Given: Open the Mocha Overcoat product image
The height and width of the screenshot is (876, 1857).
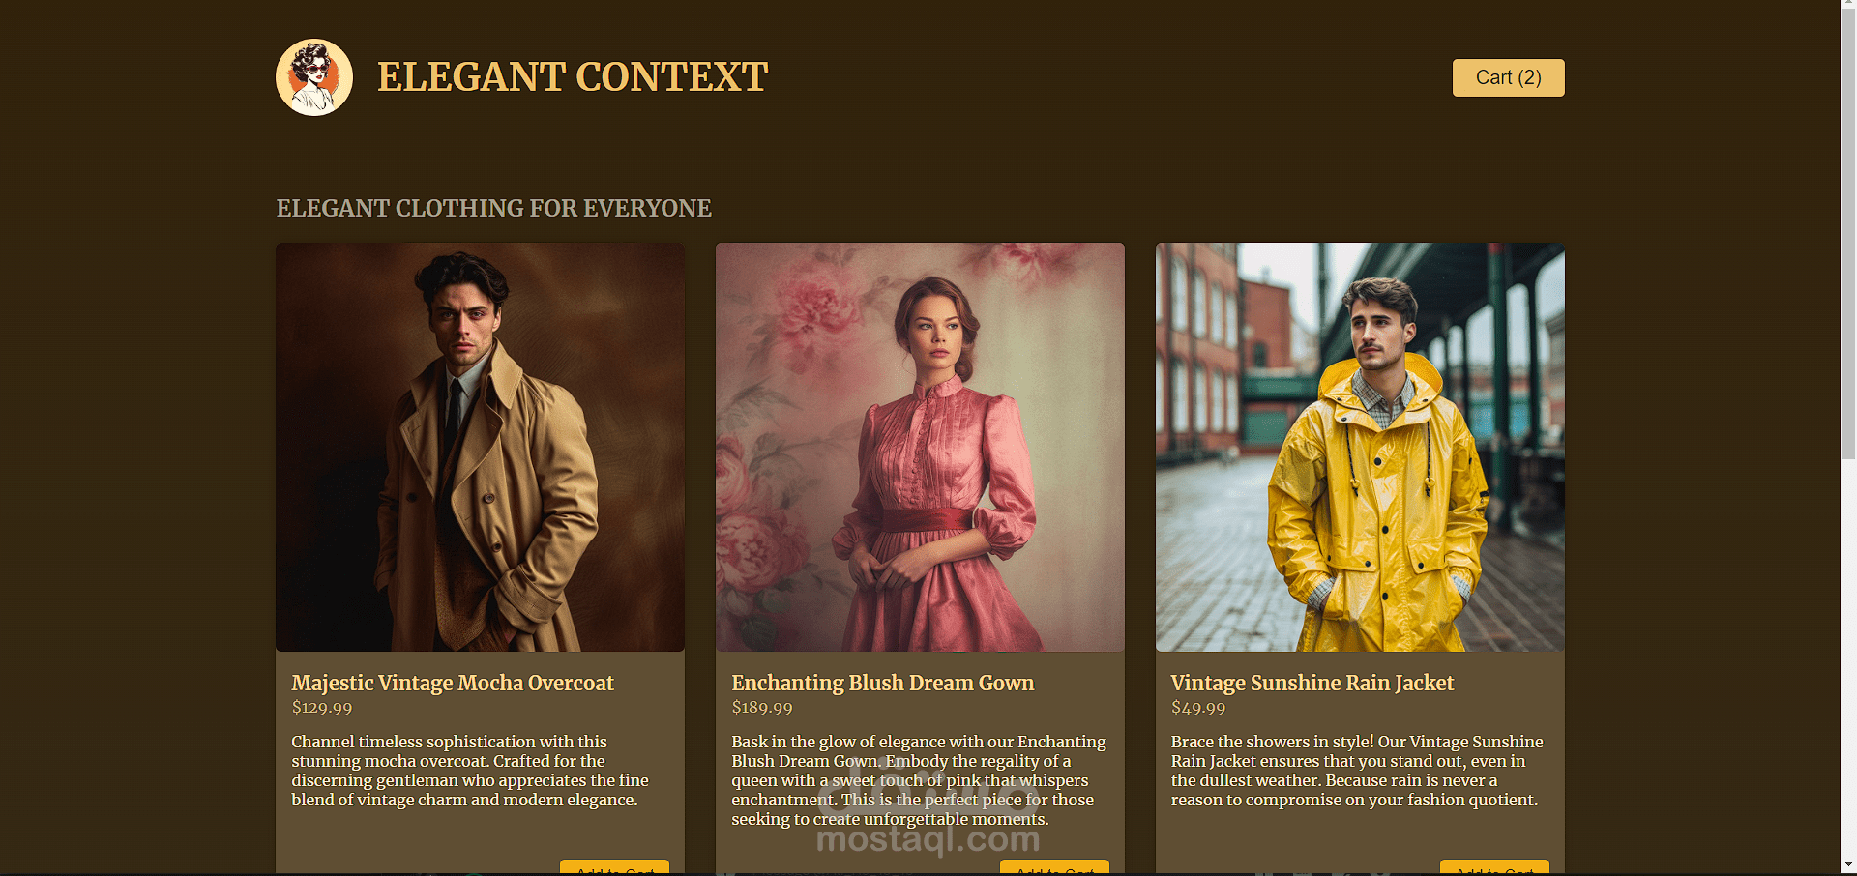Looking at the screenshot, I should click(x=480, y=447).
